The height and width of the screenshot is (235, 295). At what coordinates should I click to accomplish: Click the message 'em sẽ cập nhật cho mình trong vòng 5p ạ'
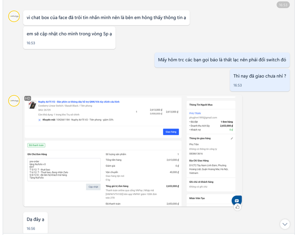[69, 38]
